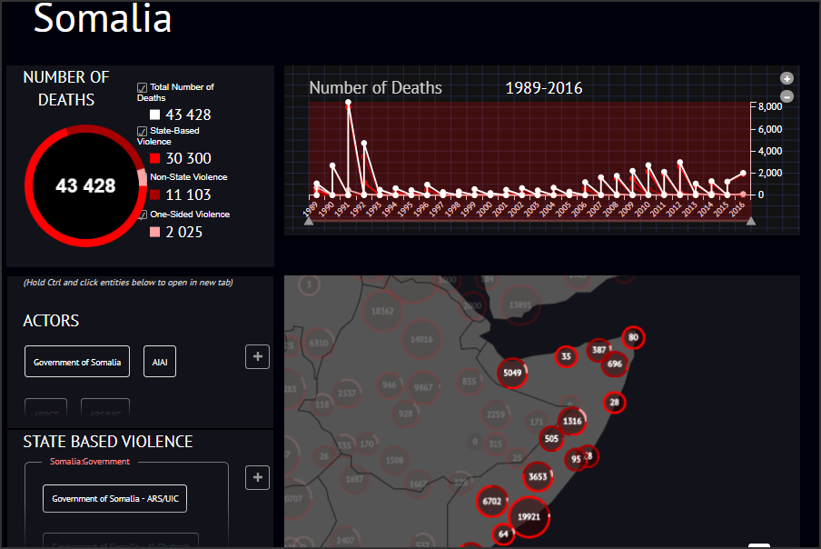
Task: Click the 5049 deaths map marker
Action: (513, 373)
